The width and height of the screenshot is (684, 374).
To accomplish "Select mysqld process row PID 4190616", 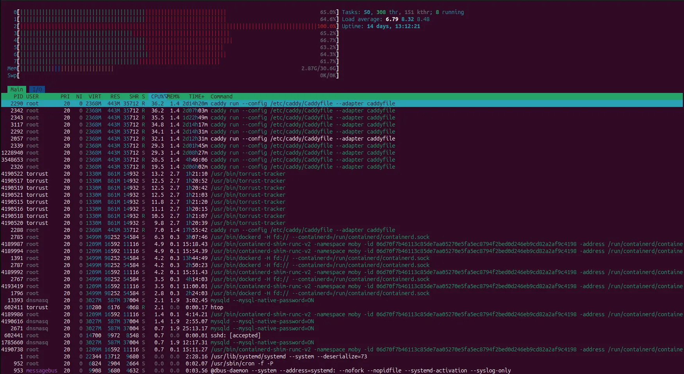I will pos(342,321).
